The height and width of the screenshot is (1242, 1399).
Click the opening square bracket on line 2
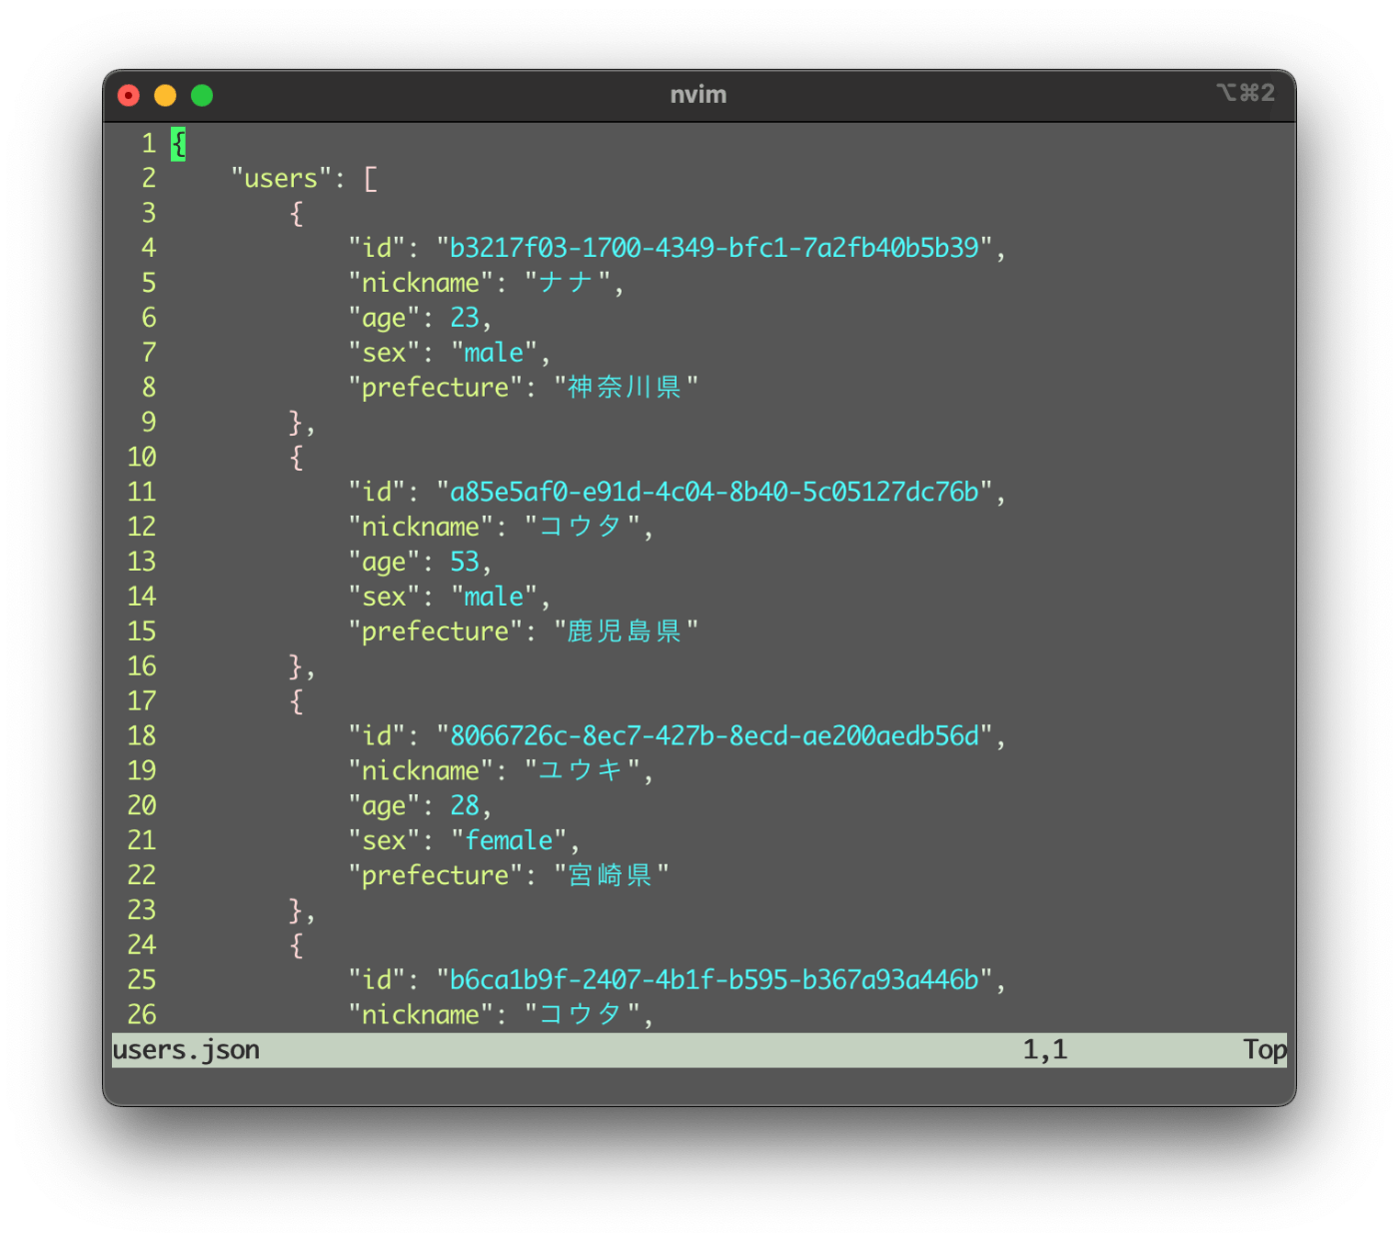[371, 179]
